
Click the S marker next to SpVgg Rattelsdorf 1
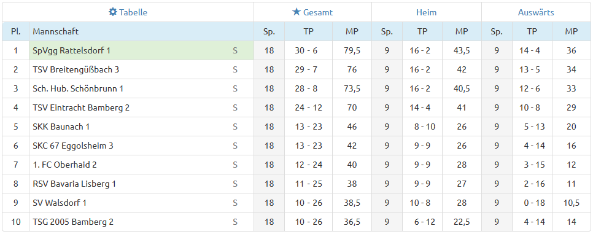235,51
